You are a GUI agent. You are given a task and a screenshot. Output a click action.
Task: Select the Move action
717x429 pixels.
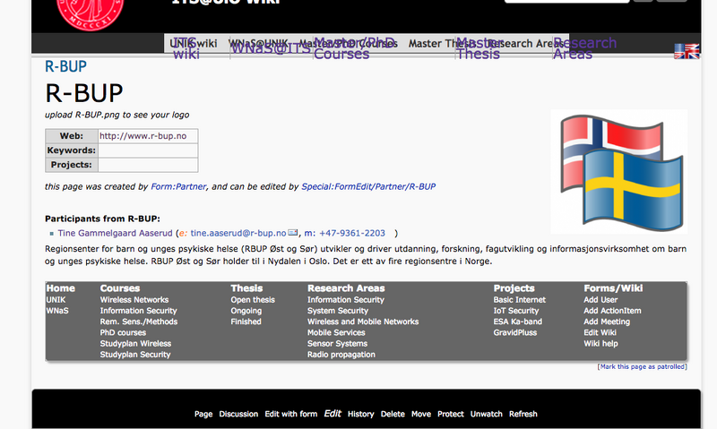click(421, 414)
